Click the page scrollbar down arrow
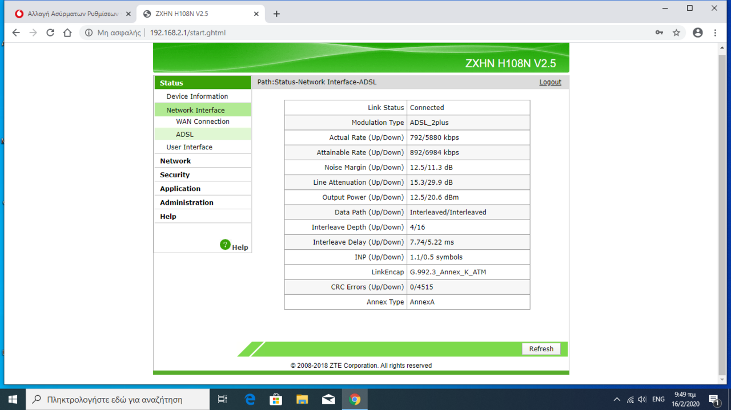Image resolution: width=731 pixels, height=410 pixels. pyautogui.click(x=722, y=380)
